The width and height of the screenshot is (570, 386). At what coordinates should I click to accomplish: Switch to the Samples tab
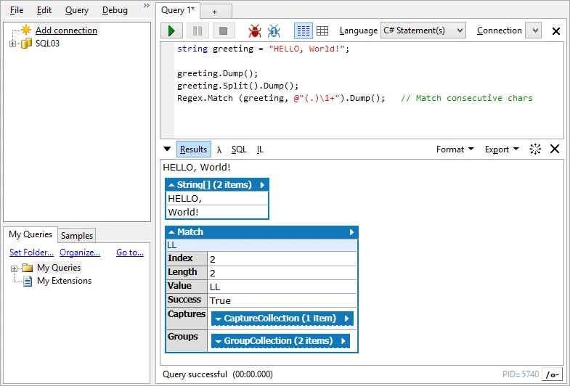point(76,235)
